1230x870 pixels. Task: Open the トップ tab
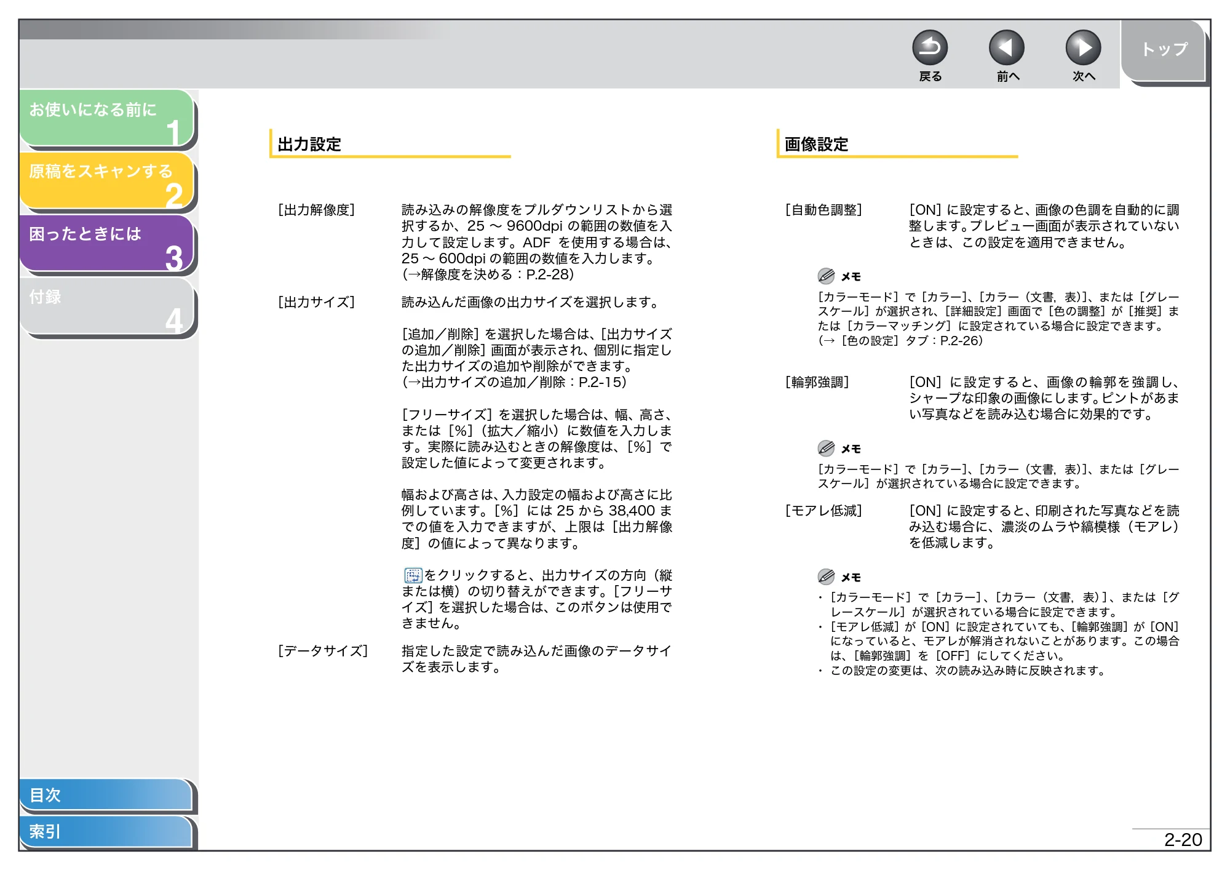point(1164,50)
